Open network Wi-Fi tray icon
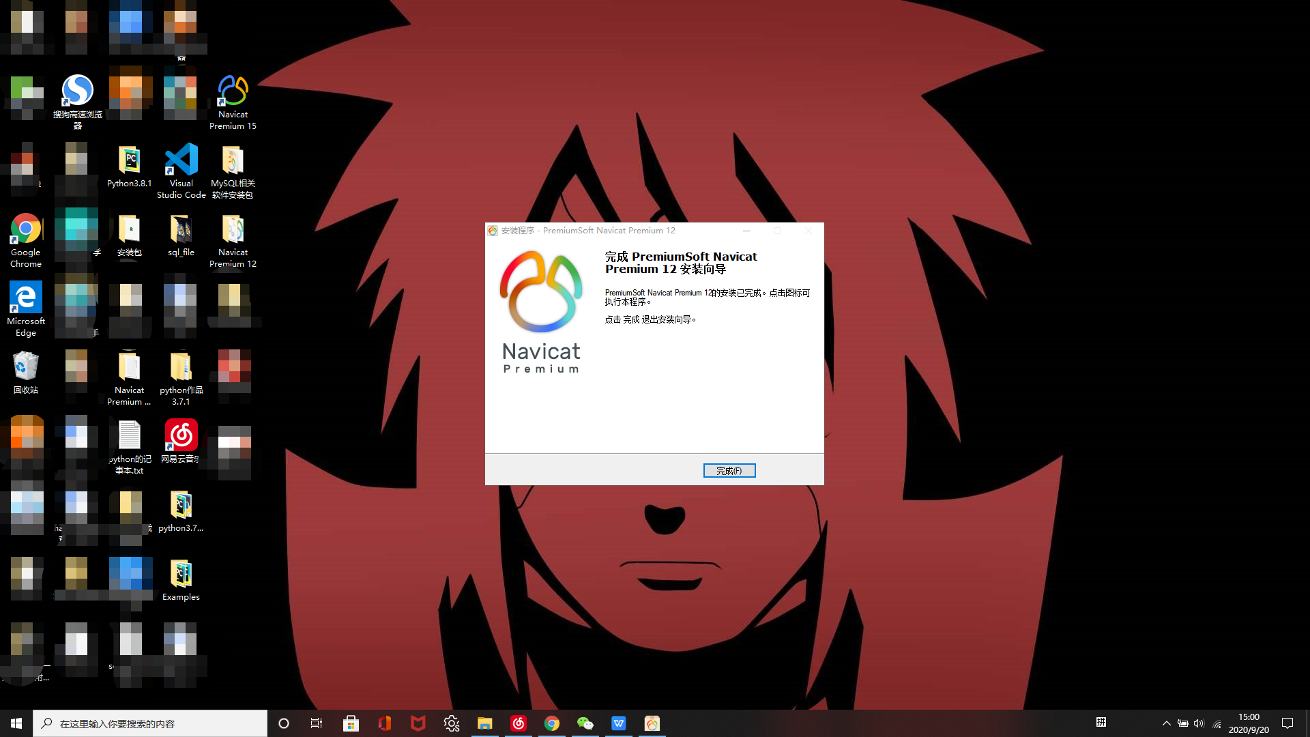Viewport: 1310px width, 737px height. [1217, 723]
